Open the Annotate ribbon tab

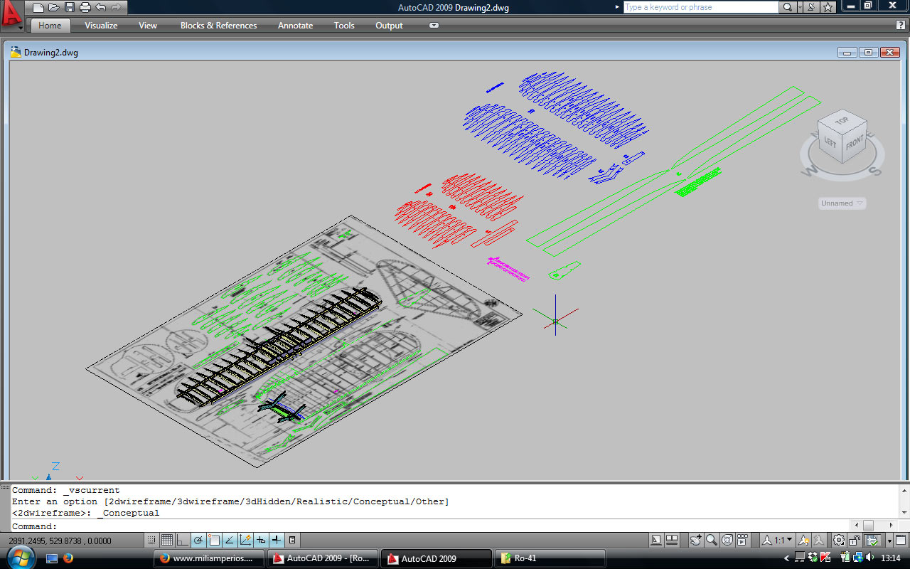coord(295,26)
